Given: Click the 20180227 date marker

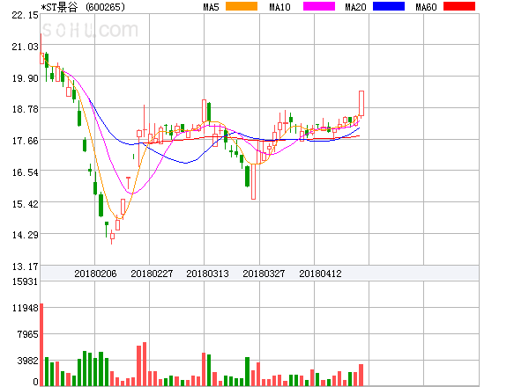Looking at the screenshot, I should pos(152,274).
